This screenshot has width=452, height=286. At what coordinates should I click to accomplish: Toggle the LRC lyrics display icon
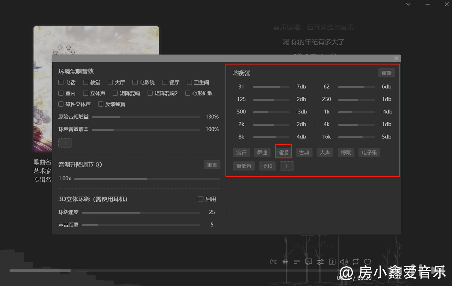274,262
